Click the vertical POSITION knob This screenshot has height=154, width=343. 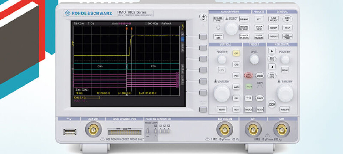point(222,59)
